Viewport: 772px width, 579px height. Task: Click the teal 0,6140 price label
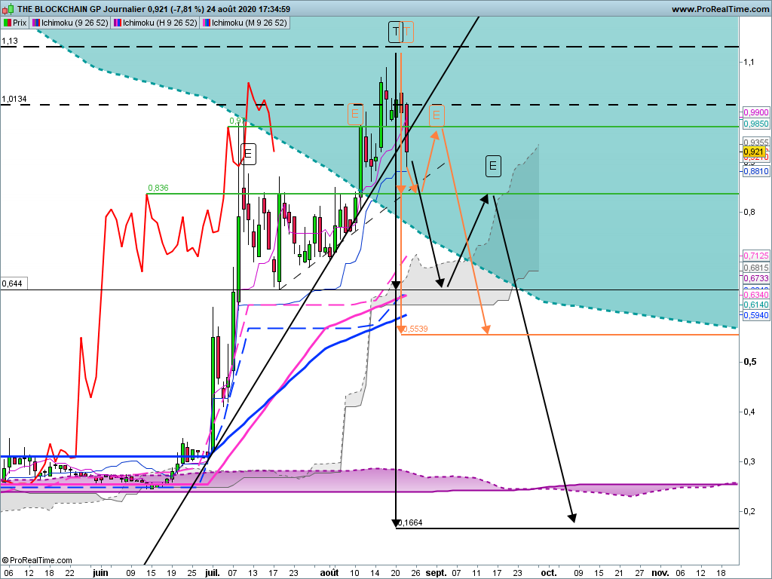755,305
